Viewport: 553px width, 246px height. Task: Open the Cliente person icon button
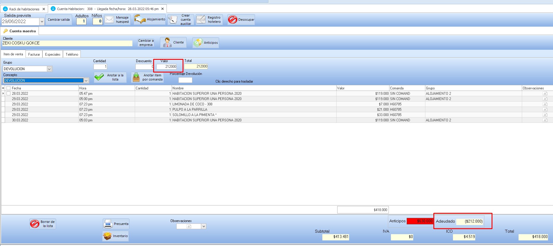tap(167, 43)
